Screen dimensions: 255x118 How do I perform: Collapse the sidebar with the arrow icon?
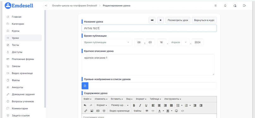46,6
